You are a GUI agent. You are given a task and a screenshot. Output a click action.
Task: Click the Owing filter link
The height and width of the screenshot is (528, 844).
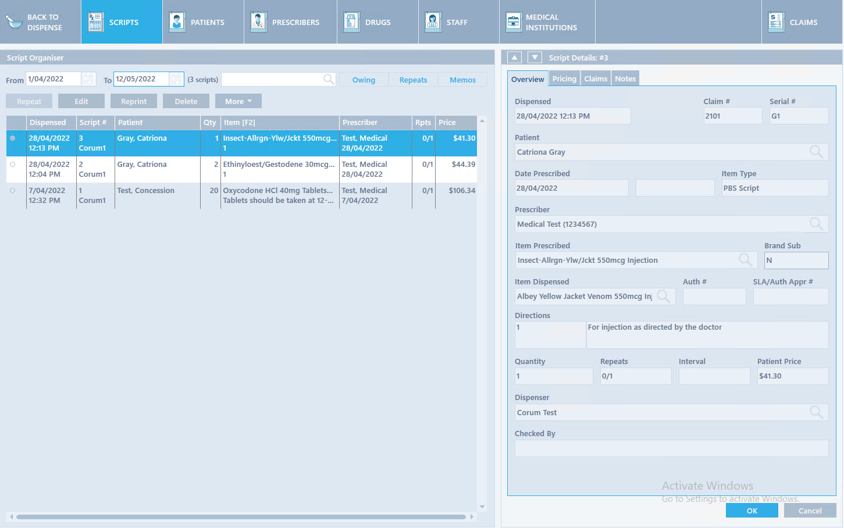pos(364,80)
